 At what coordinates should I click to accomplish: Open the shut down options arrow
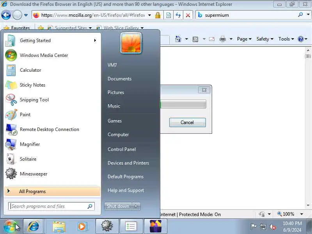click(x=136, y=206)
